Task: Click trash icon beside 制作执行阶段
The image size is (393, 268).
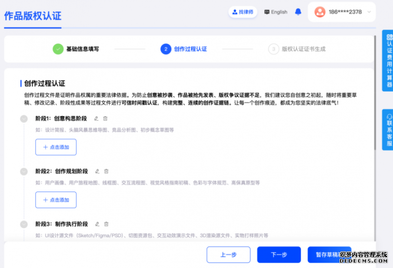Action: coord(106,224)
